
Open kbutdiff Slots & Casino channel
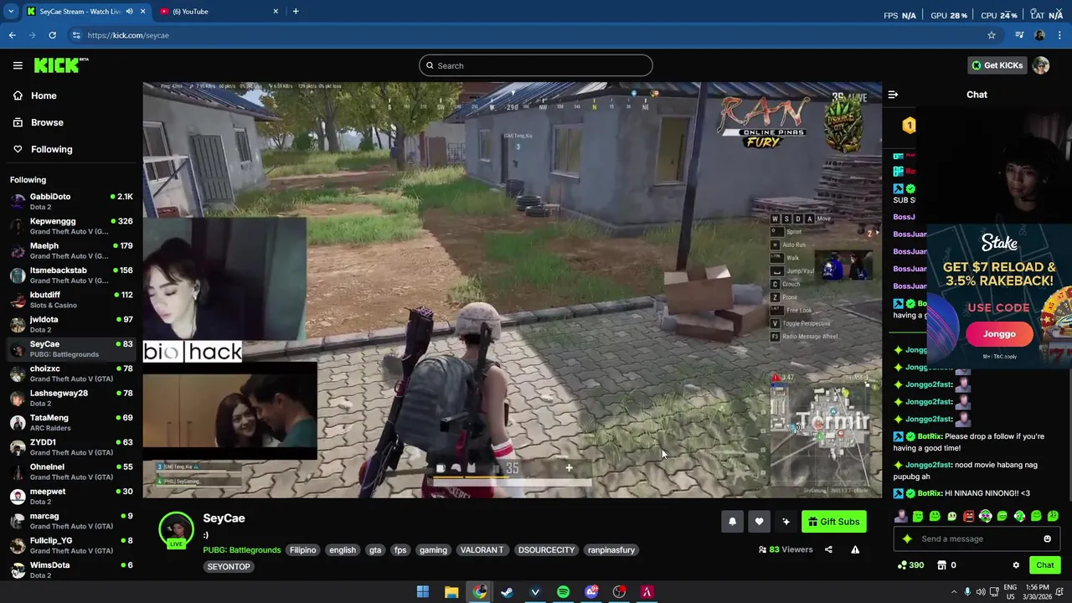coord(71,300)
